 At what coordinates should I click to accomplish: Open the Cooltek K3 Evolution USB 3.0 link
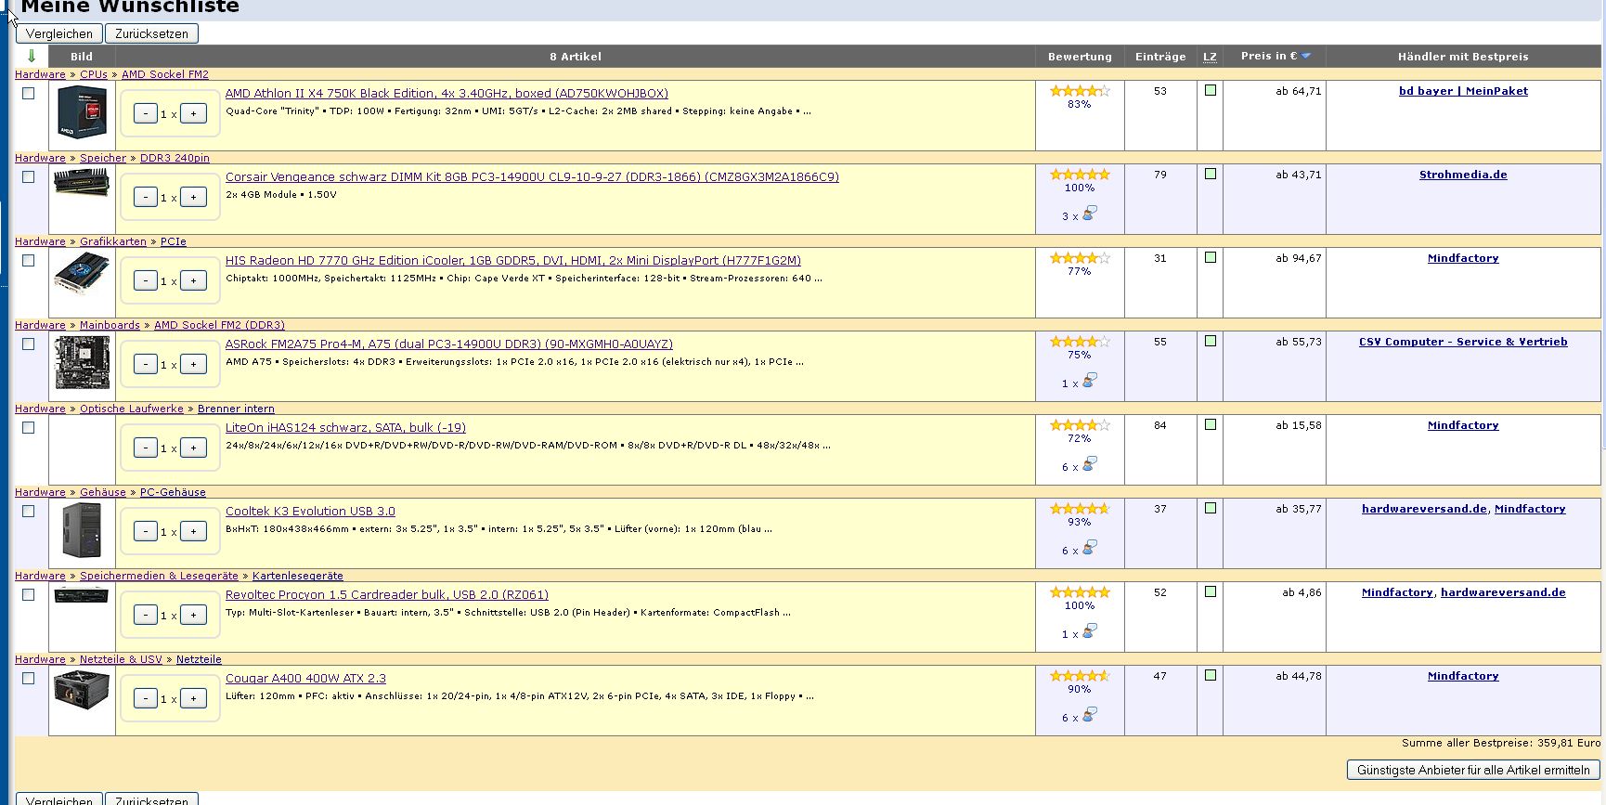click(310, 512)
